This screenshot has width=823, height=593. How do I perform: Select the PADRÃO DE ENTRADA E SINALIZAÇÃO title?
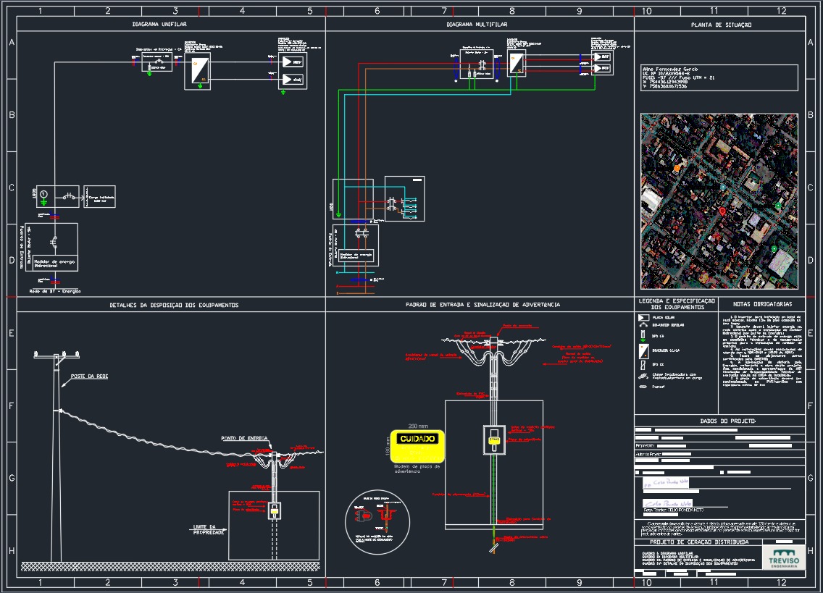pyautogui.click(x=482, y=304)
